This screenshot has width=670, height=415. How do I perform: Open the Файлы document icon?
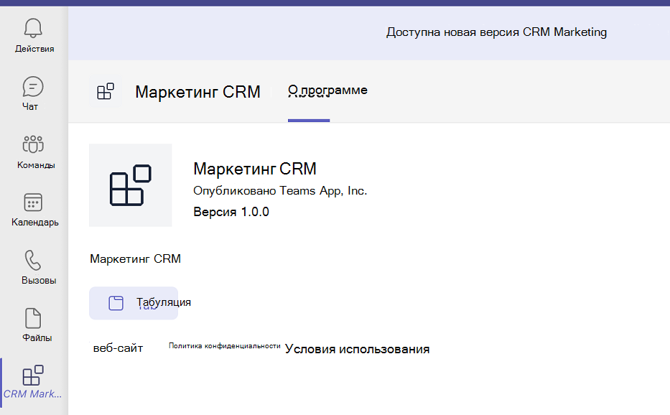click(x=33, y=318)
